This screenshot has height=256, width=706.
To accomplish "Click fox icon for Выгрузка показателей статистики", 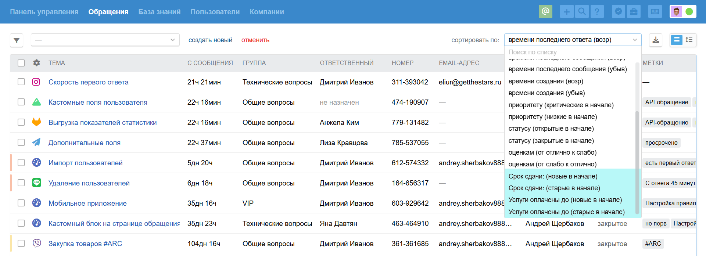I will (x=36, y=122).
